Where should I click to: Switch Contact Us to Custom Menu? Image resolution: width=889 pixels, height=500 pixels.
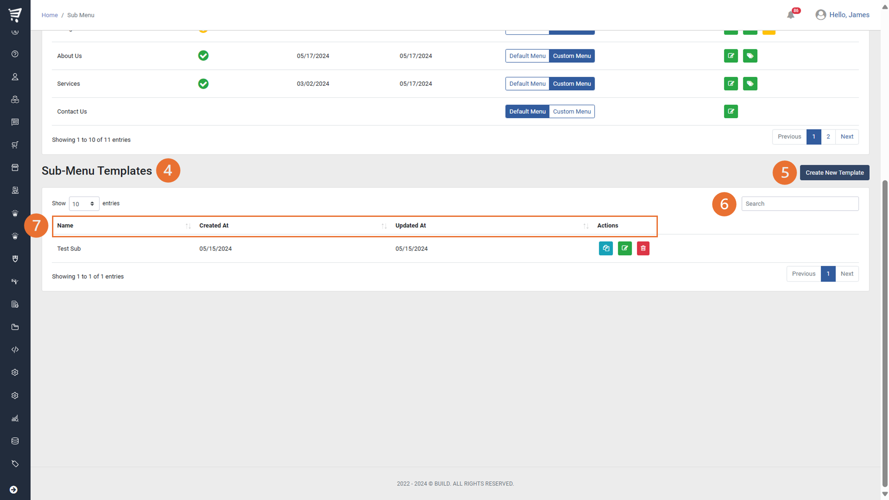(572, 112)
